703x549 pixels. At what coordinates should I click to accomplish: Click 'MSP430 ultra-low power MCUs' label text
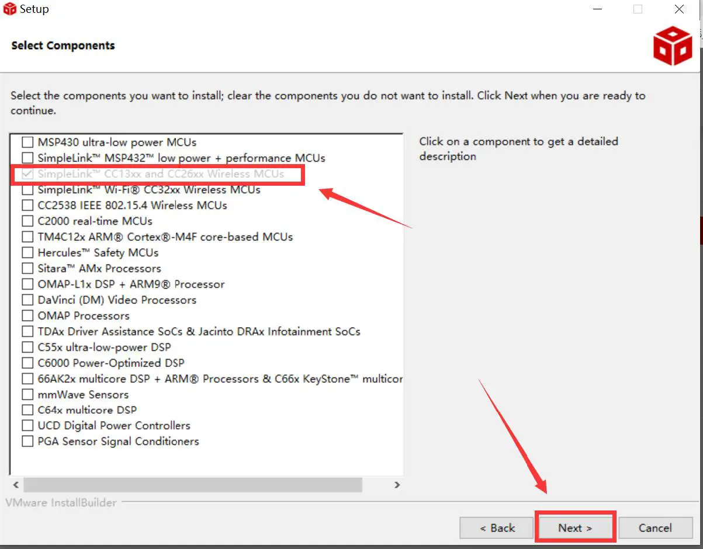pos(117,142)
